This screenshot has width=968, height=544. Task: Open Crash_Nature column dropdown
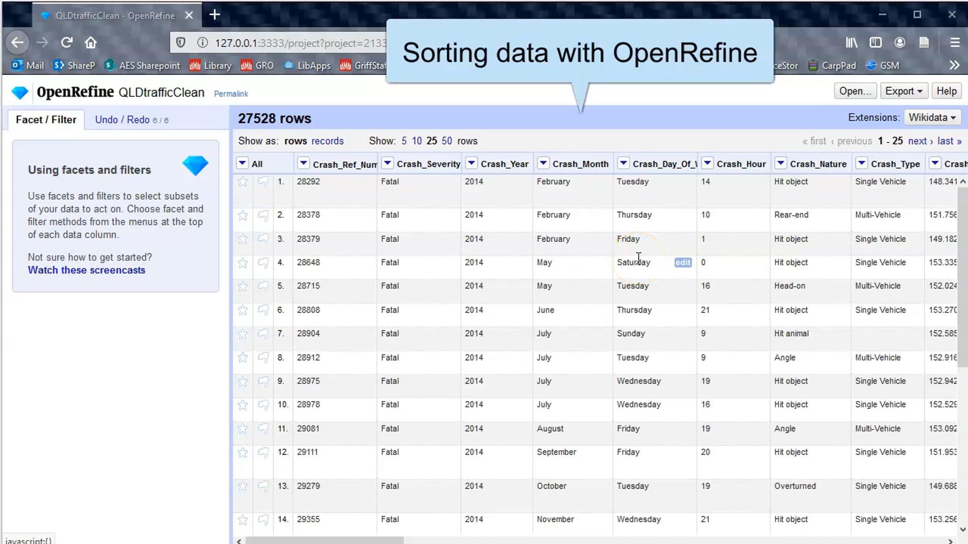[x=781, y=163]
